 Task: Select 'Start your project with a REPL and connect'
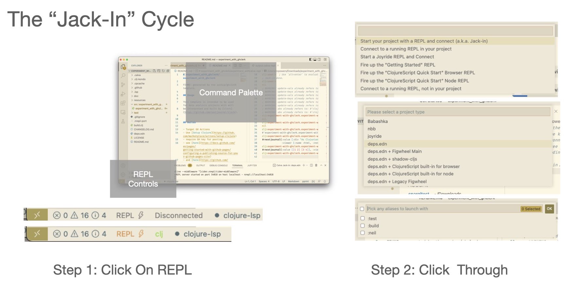point(455,41)
